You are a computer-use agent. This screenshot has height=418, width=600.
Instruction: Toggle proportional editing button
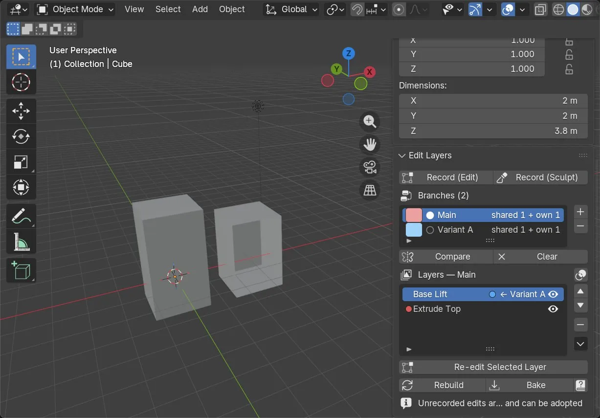[x=399, y=9]
